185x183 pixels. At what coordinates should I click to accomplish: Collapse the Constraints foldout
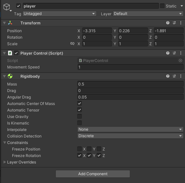pos(5,143)
